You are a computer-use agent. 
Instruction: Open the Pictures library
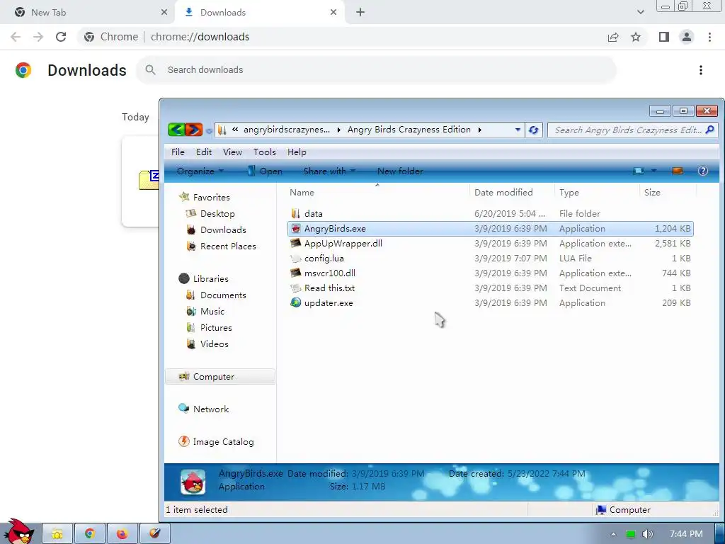pos(216,327)
